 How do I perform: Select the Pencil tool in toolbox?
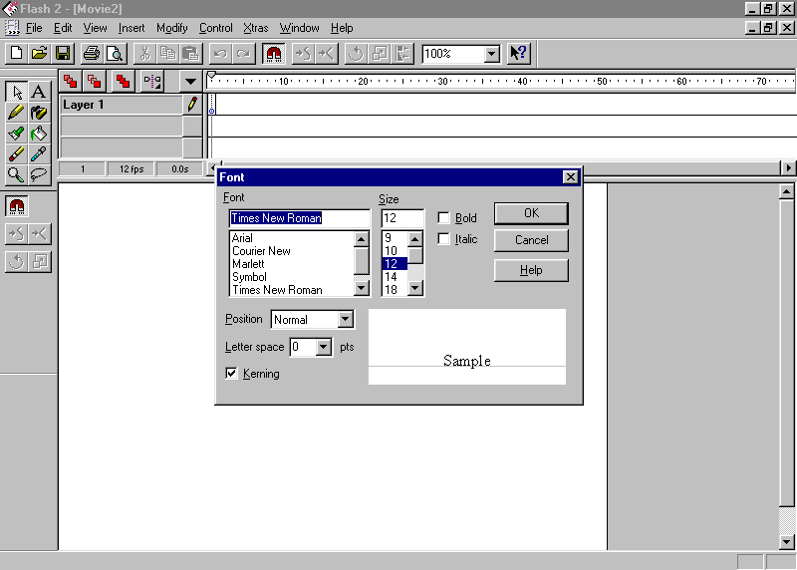(17, 113)
